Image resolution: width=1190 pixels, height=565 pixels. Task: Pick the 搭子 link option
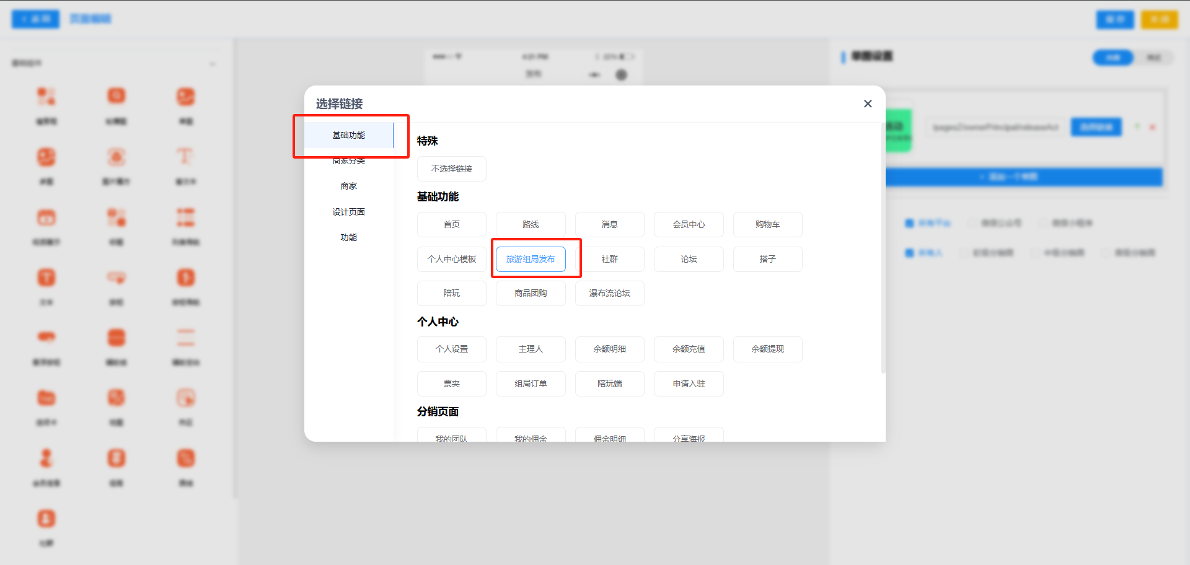tap(767, 259)
